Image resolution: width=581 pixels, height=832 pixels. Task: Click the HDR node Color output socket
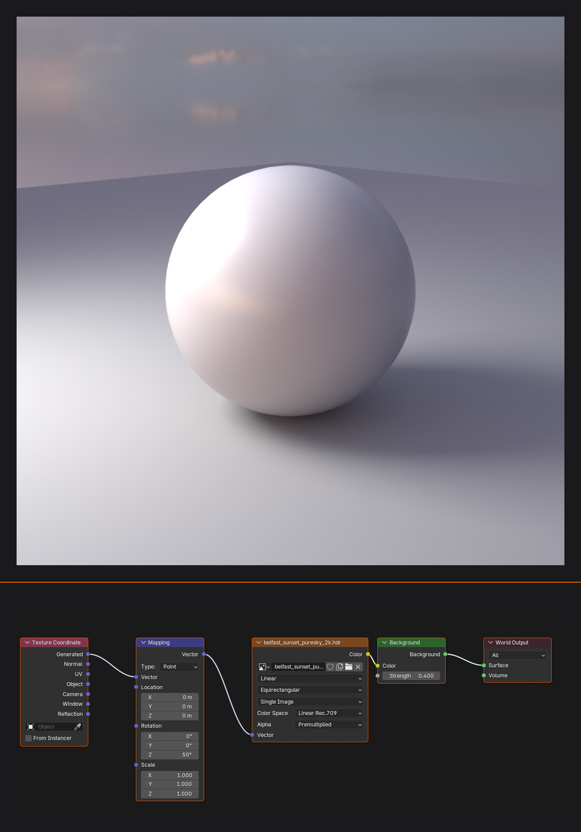point(368,654)
